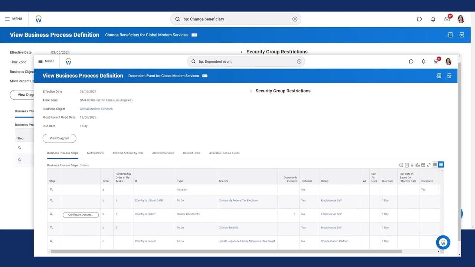Screen dimensions: 475x267
Task: Expand Security Group Restrictions in background window
Action: point(241,52)
